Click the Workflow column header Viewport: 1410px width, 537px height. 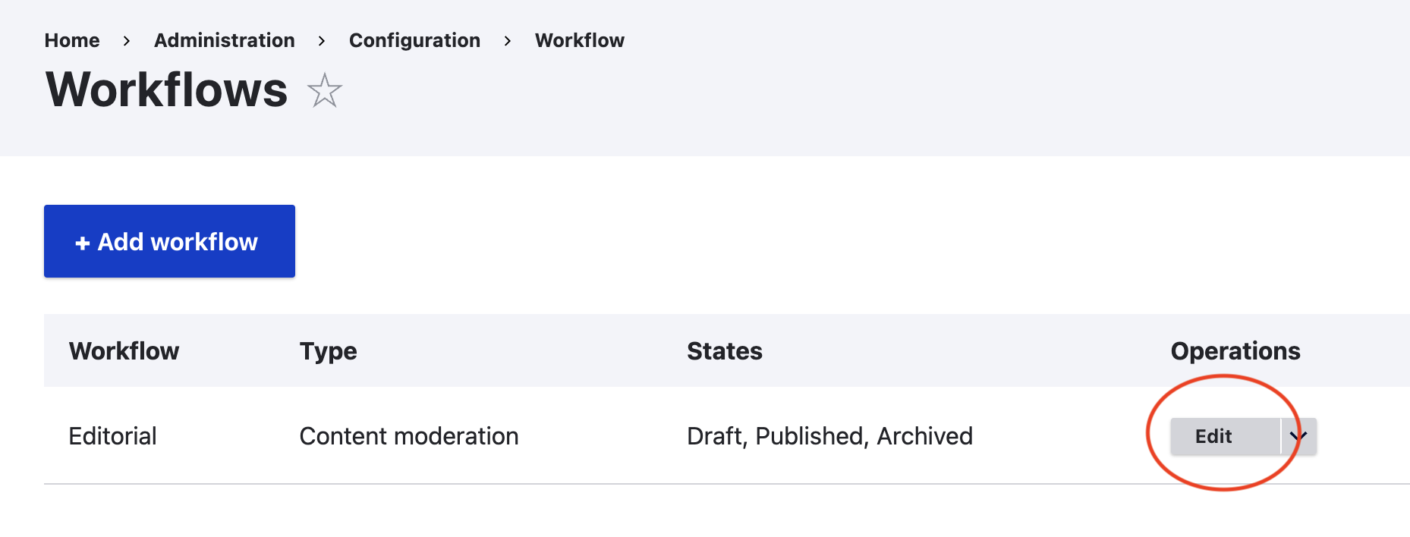(124, 350)
